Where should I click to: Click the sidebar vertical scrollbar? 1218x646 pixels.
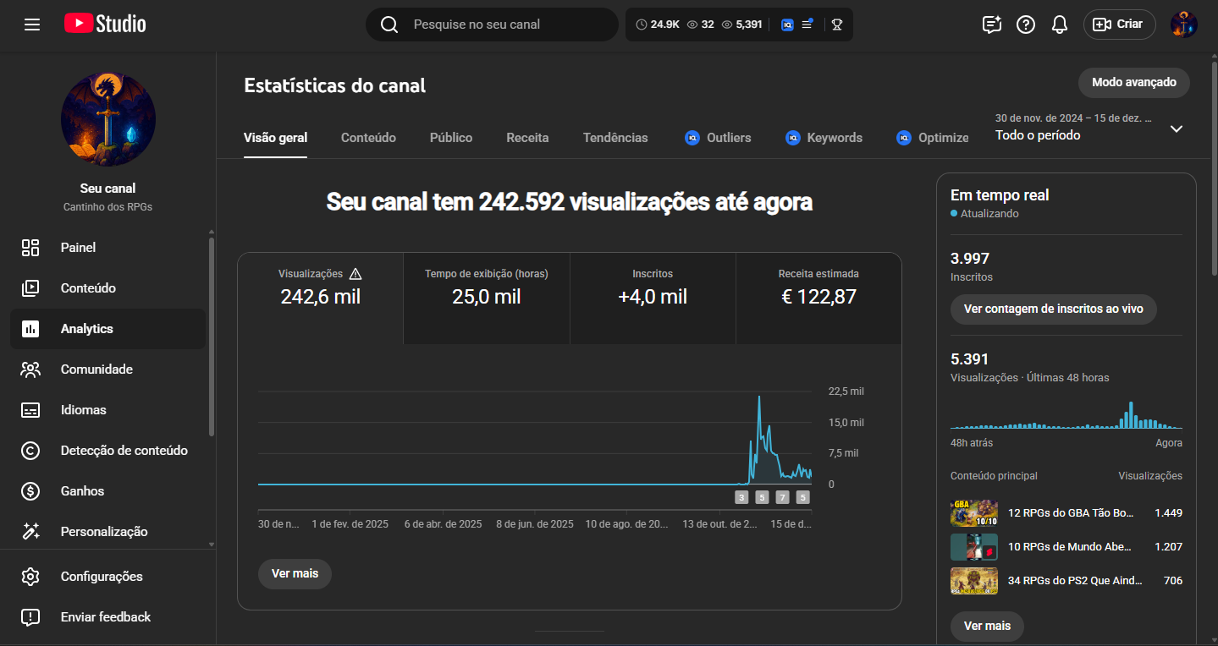(212, 337)
